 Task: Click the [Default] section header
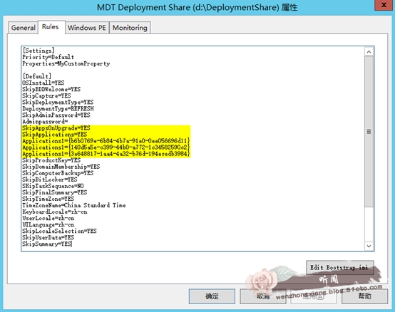pos(37,76)
